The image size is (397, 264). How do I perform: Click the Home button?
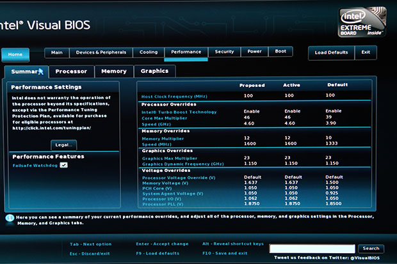(15, 54)
